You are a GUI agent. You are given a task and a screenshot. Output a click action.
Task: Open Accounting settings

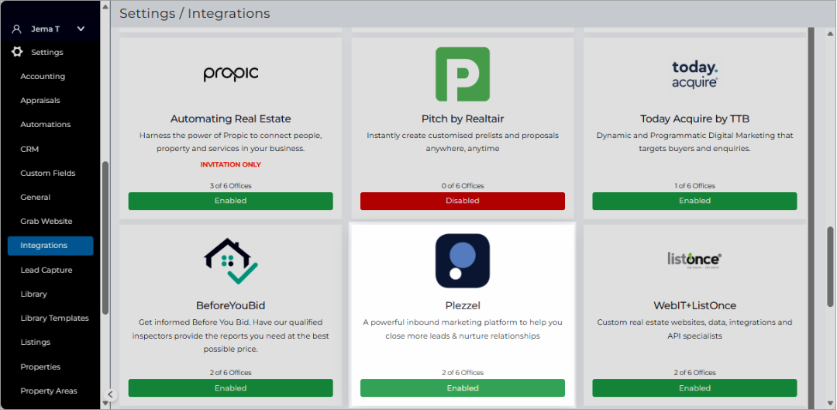pos(43,76)
